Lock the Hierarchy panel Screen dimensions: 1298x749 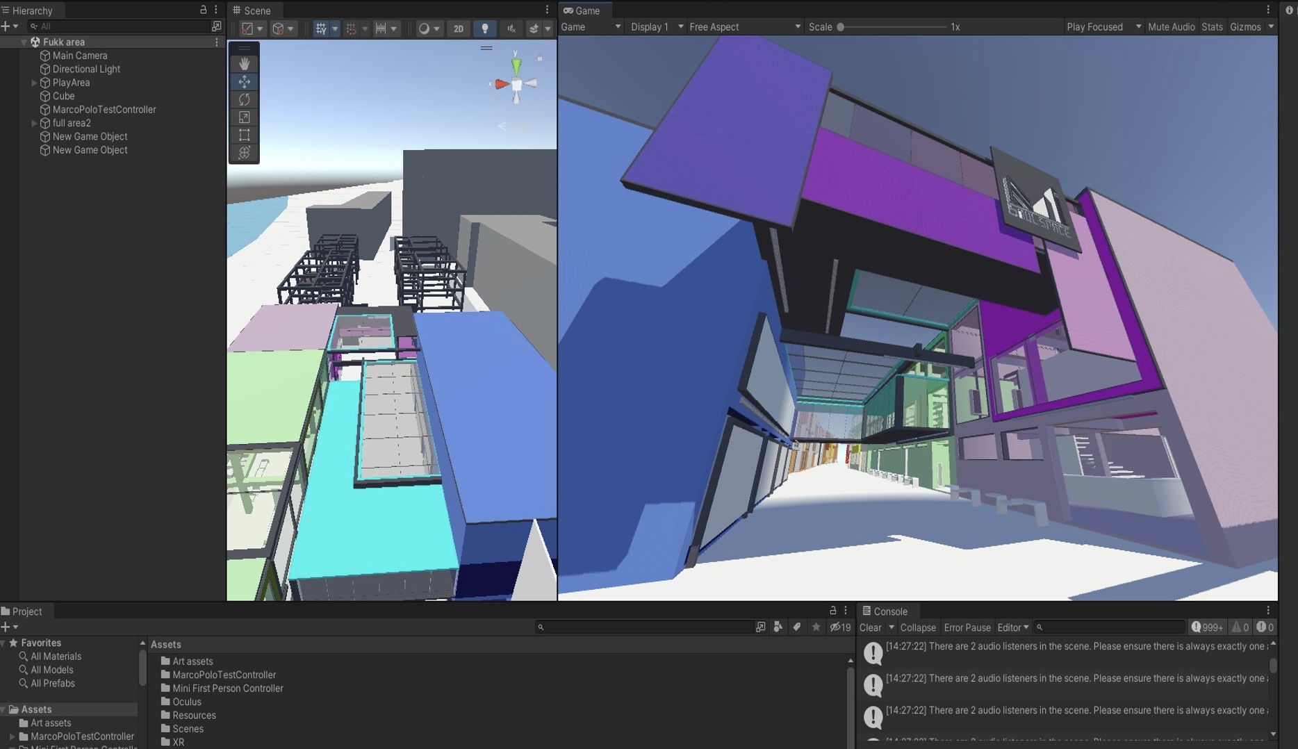(203, 10)
